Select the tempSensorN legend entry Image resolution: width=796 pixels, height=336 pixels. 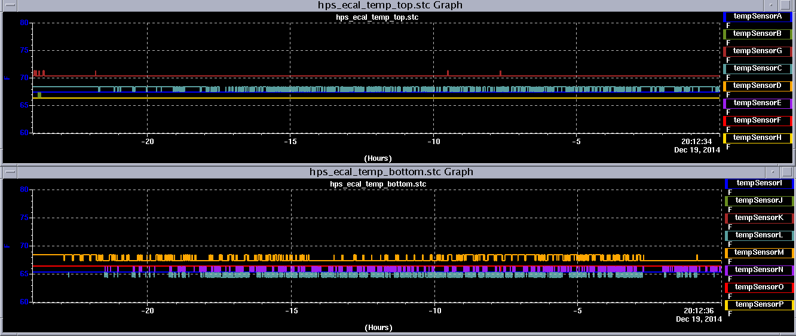pyautogui.click(x=759, y=270)
